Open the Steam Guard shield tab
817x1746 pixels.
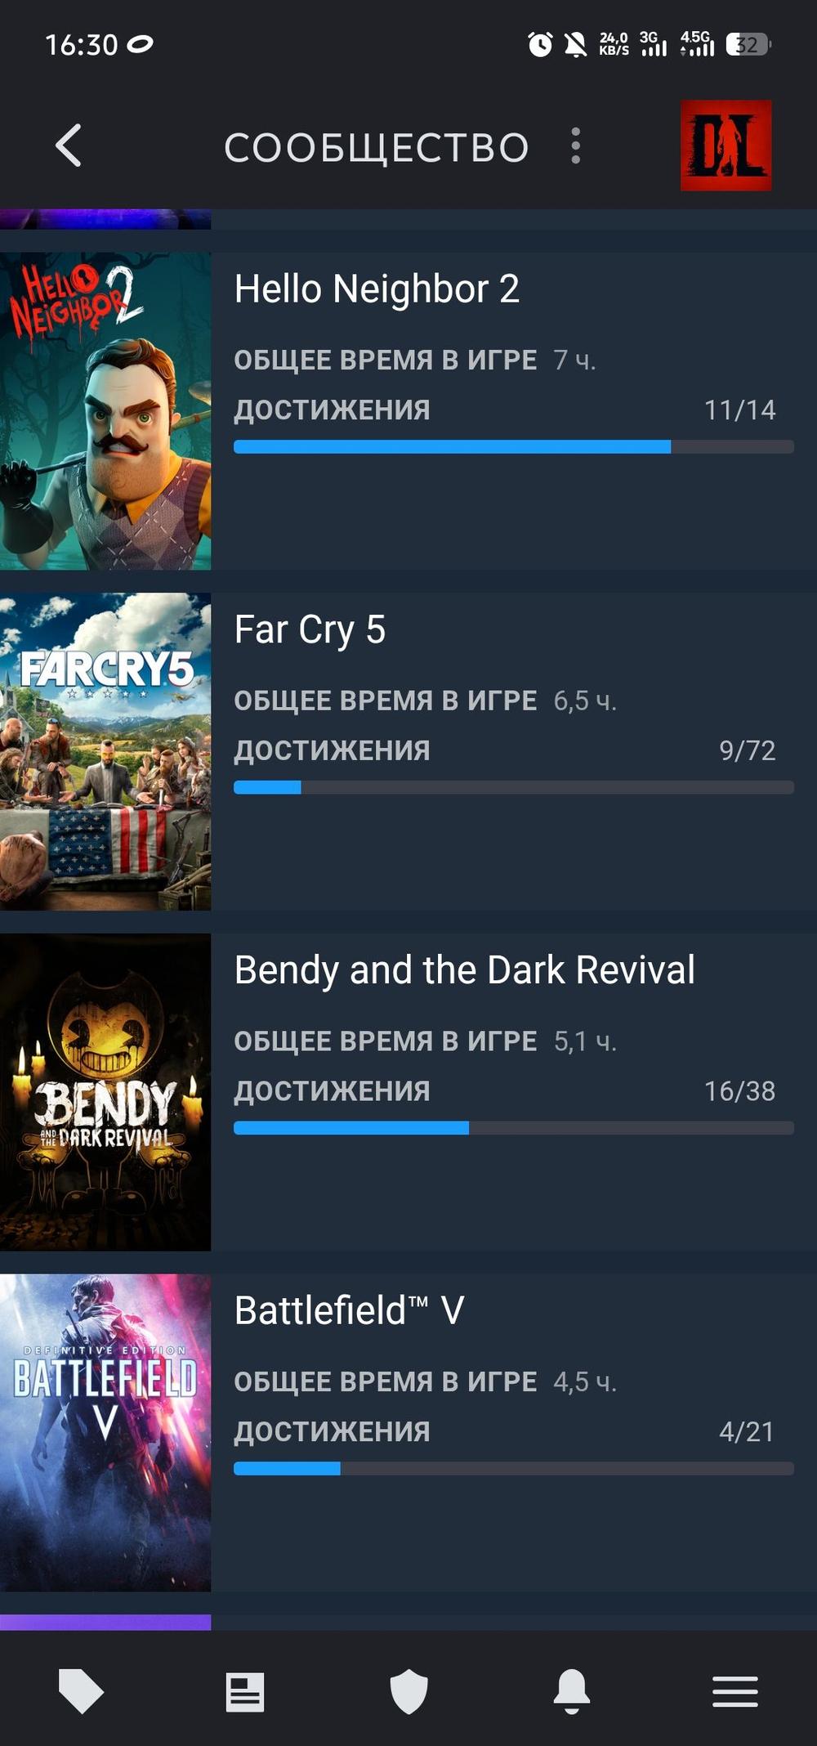pyautogui.click(x=408, y=1691)
